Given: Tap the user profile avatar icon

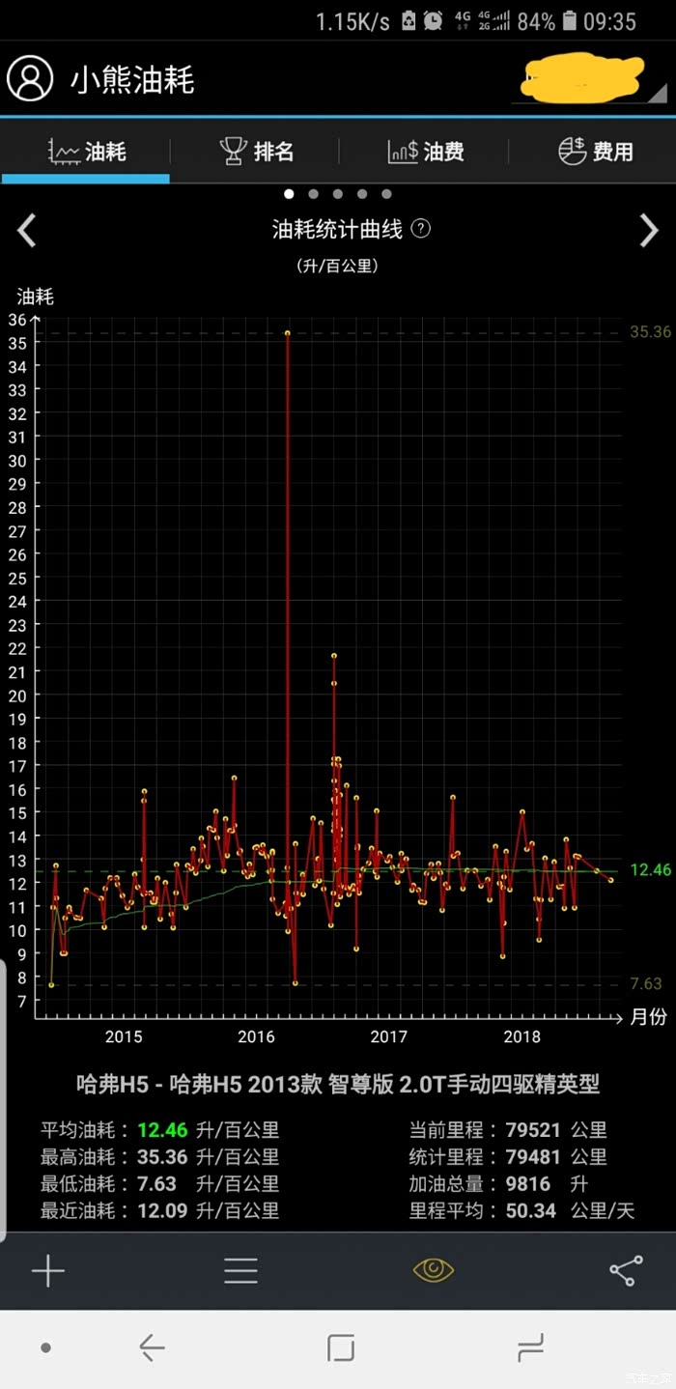Looking at the screenshot, I should point(30,79).
